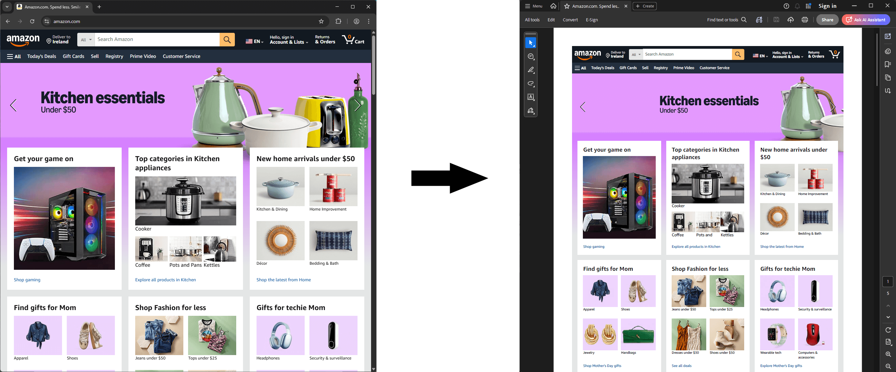Open the Chrome profile icon
Screen dimensions: 896x372
tap(357, 21)
